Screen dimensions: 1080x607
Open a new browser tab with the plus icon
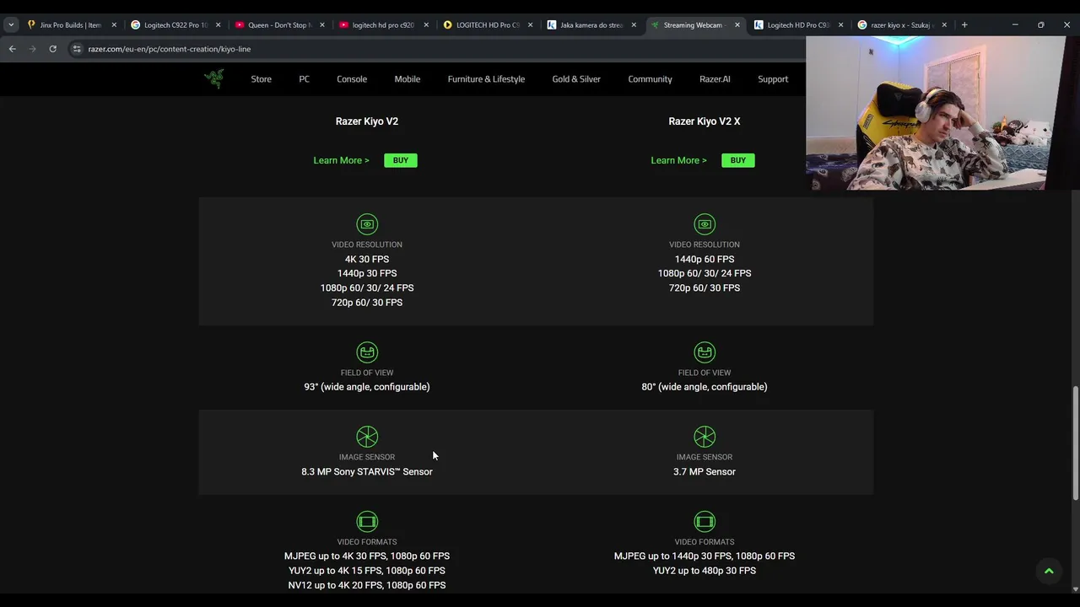964,24
